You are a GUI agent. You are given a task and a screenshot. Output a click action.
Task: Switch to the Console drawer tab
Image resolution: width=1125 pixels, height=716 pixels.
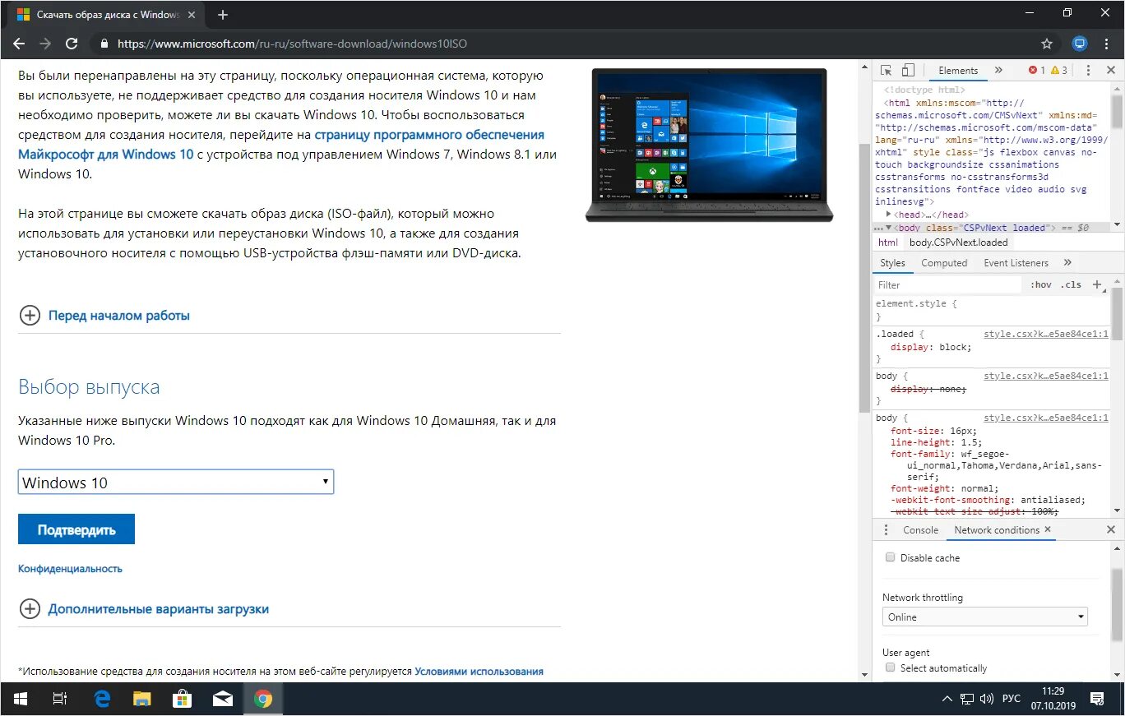pyautogui.click(x=920, y=530)
